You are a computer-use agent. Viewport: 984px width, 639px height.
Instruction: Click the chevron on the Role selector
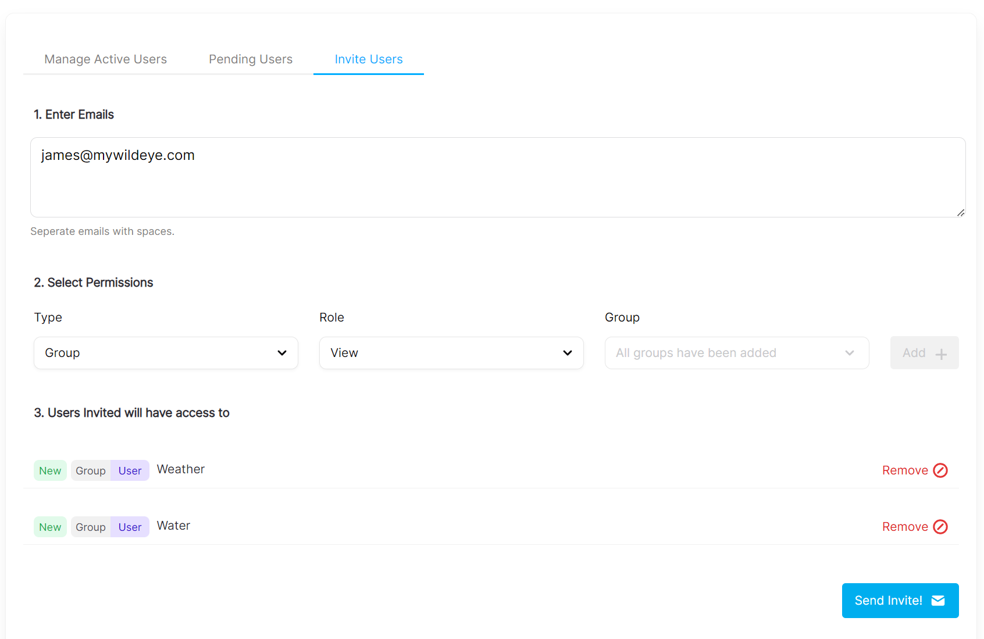[x=567, y=353]
